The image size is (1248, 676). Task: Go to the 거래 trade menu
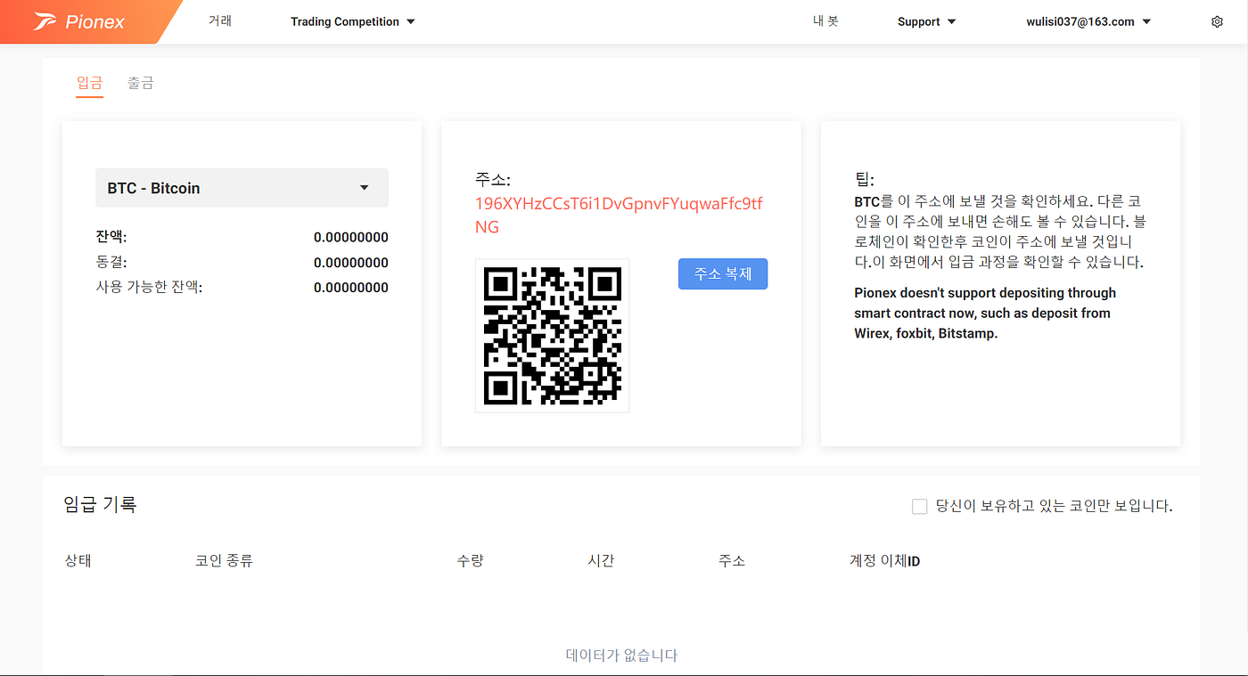[x=220, y=20]
